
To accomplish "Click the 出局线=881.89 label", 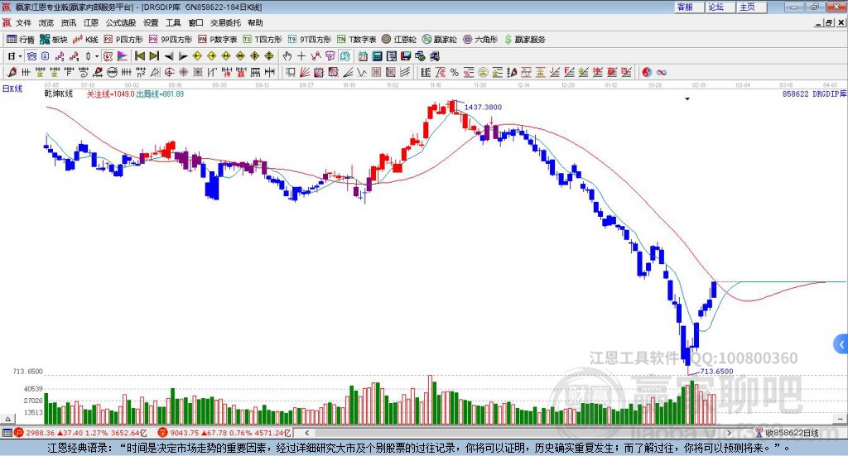I will click(160, 94).
